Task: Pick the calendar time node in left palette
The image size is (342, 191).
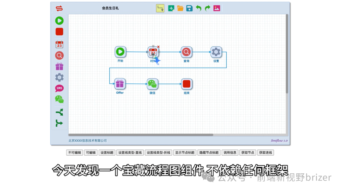Action: 59,45
